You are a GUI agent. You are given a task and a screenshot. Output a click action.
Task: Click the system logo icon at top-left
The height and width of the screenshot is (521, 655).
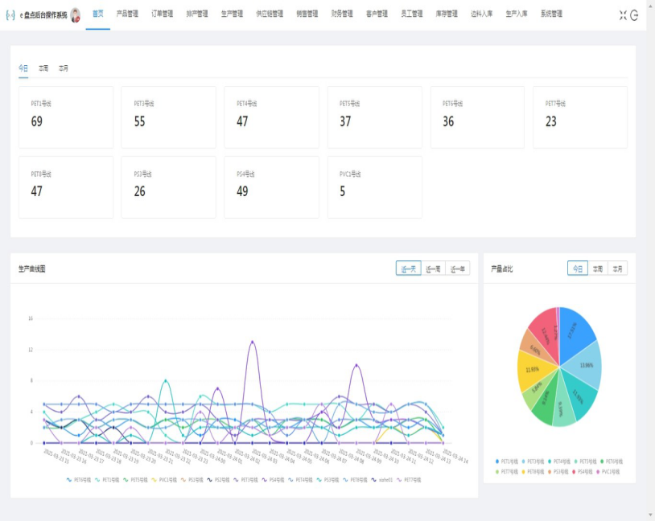pos(10,14)
